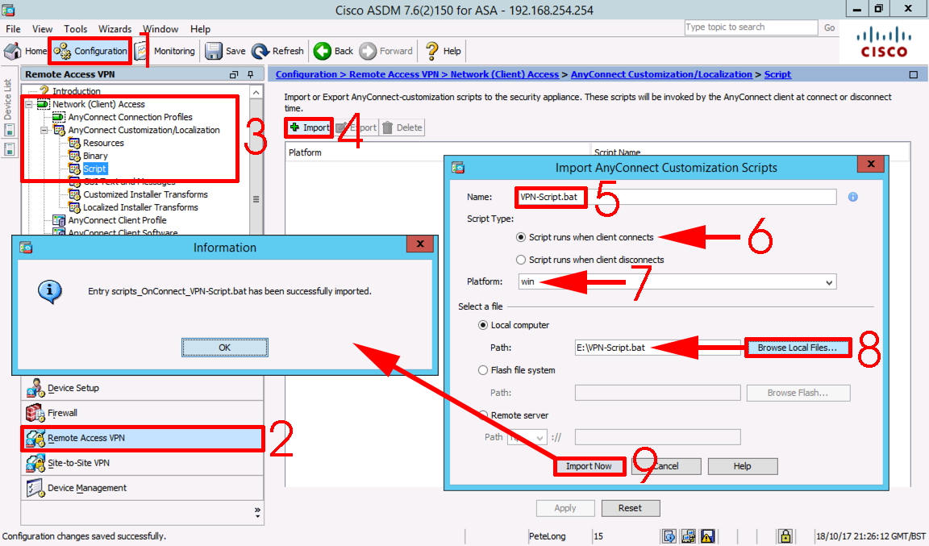The image size is (929, 546).
Task: Select Customized Installer Transforms in the tree
Action: [145, 194]
